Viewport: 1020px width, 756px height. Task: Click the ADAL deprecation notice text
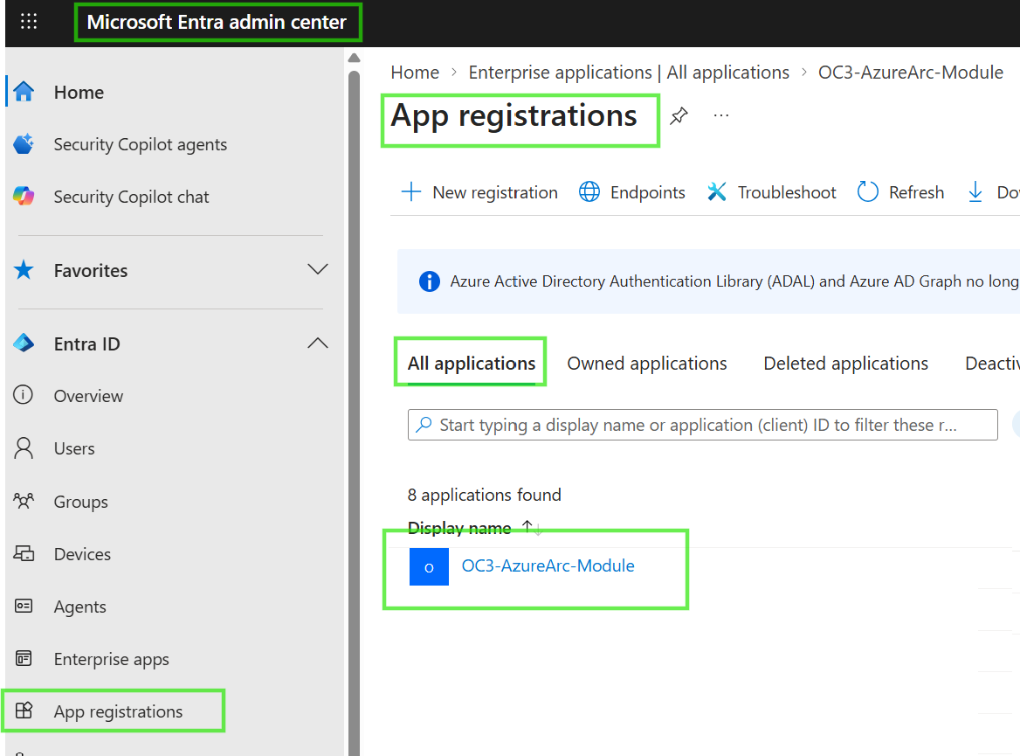(734, 281)
